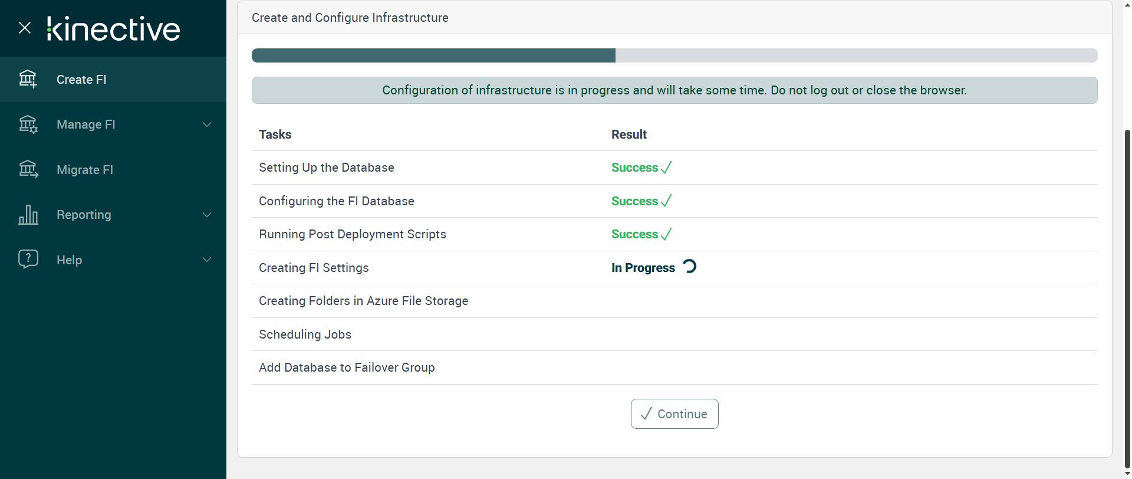
Task: Select the Scheduling Jobs task row
Action: pyautogui.click(x=305, y=334)
